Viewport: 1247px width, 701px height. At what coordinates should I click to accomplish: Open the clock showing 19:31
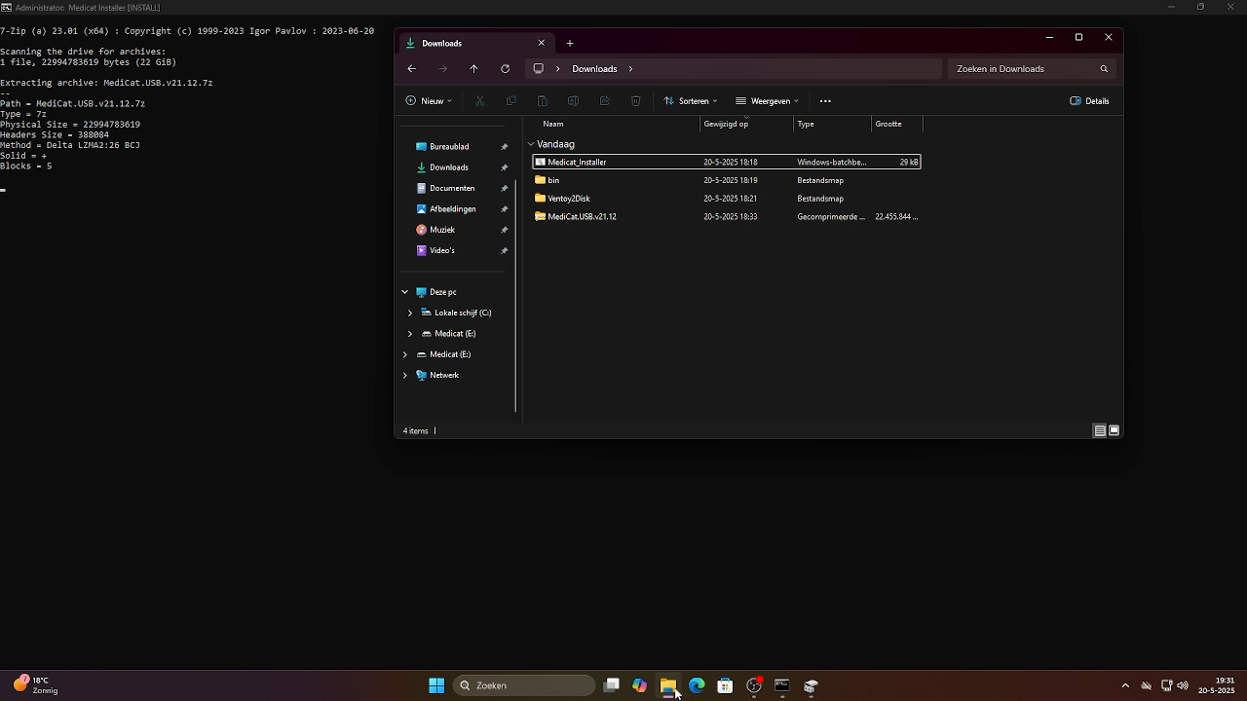[1217, 685]
